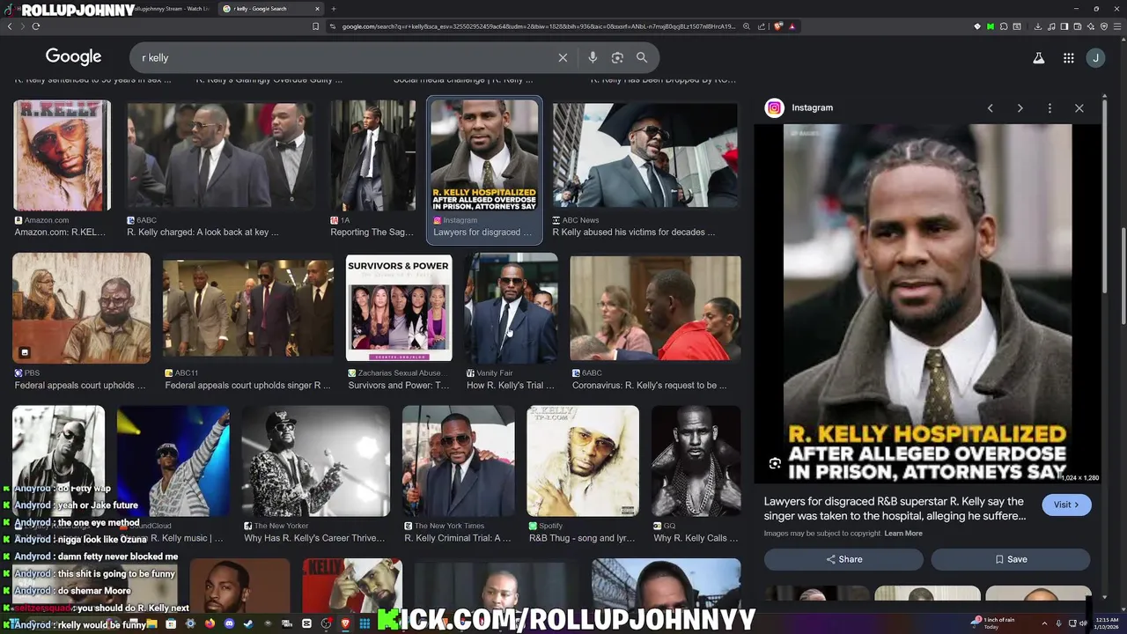
Task: Switch to the rollupjohnnyy Stream tab
Action: pyautogui.click(x=172, y=9)
